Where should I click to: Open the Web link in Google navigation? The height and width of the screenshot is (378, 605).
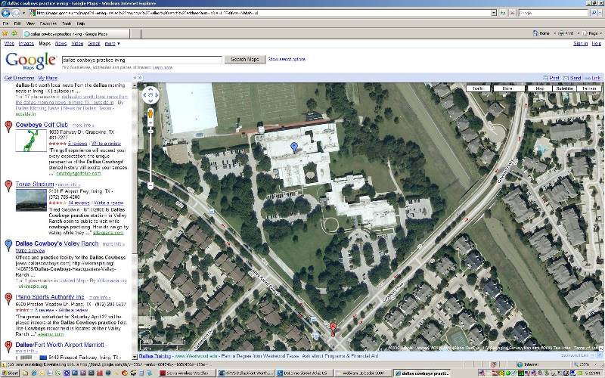(x=9, y=44)
